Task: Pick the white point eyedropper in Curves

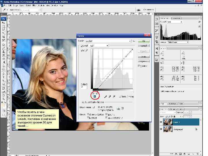Action: pos(114,97)
